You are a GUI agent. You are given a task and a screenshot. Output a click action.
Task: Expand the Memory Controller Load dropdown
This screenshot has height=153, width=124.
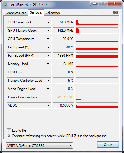point(48,81)
